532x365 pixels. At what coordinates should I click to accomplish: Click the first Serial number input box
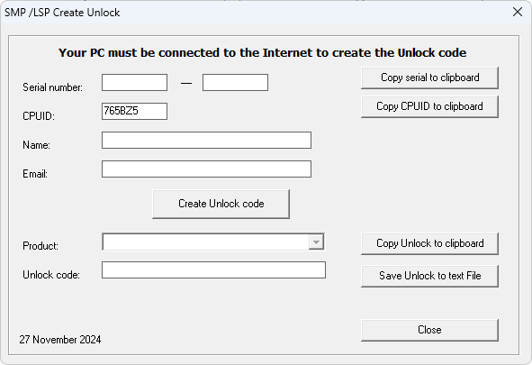(134, 83)
